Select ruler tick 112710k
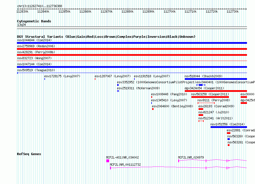The width and height of the screenshot is (255, 184). click(x=191, y=11)
